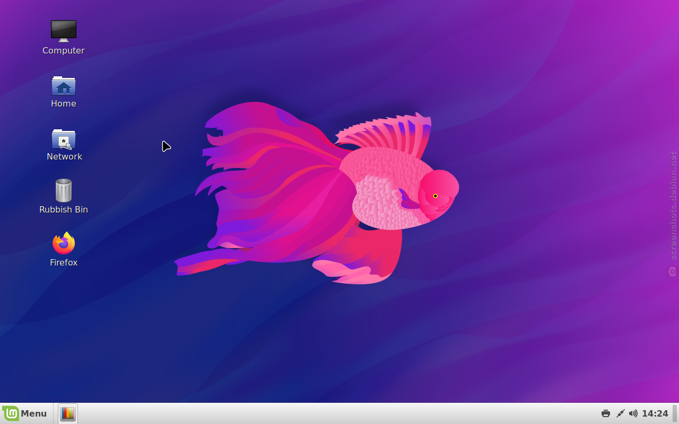Click the volume speaker icon
This screenshot has height=424, width=679.
[x=633, y=413]
